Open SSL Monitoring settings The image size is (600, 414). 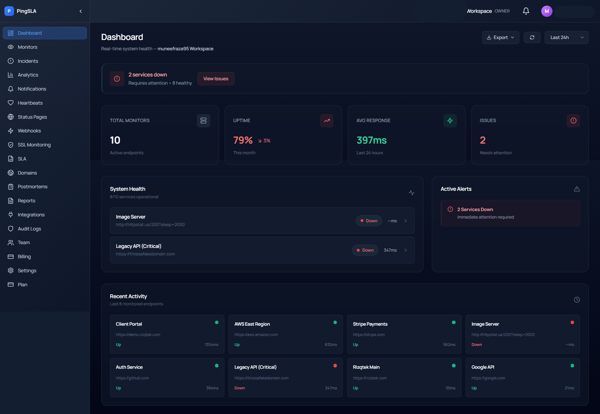pos(34,145)
